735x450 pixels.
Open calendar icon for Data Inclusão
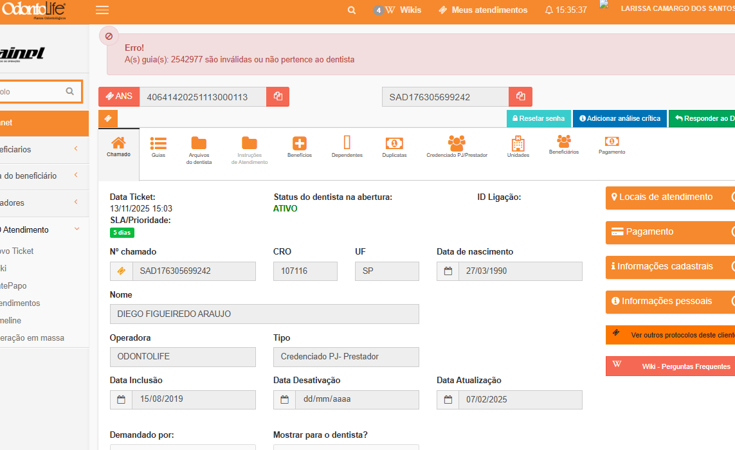pyautogui.click(x=121, y=399)
